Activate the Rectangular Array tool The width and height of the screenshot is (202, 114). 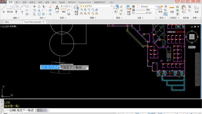(x=44, y=14)
